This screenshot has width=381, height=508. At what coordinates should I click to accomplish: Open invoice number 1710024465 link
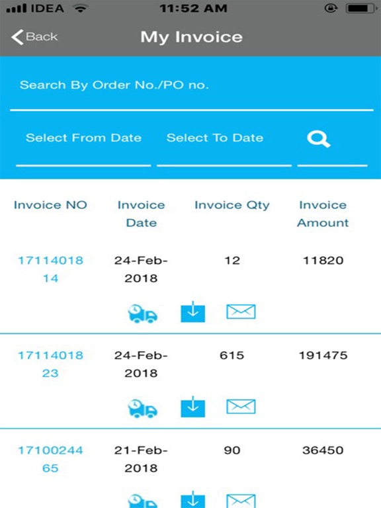point(50,459)
